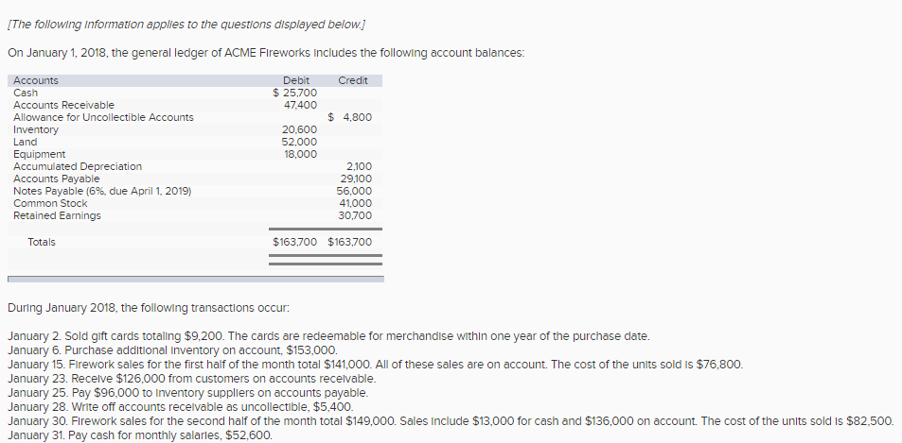The height and width of the screenshot is (443, 902).
Task: Click the Accounts Payable credit value 29,100
Action: pyautogui.click(x=355, y=179)
